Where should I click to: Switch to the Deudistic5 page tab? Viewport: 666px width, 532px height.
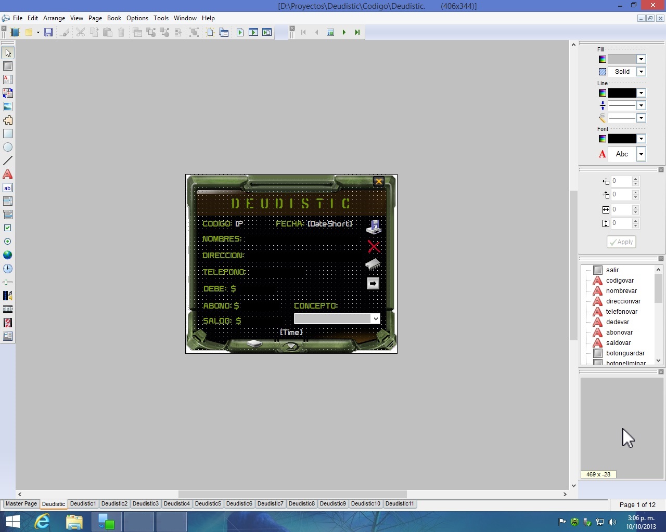tap(208, 503)
